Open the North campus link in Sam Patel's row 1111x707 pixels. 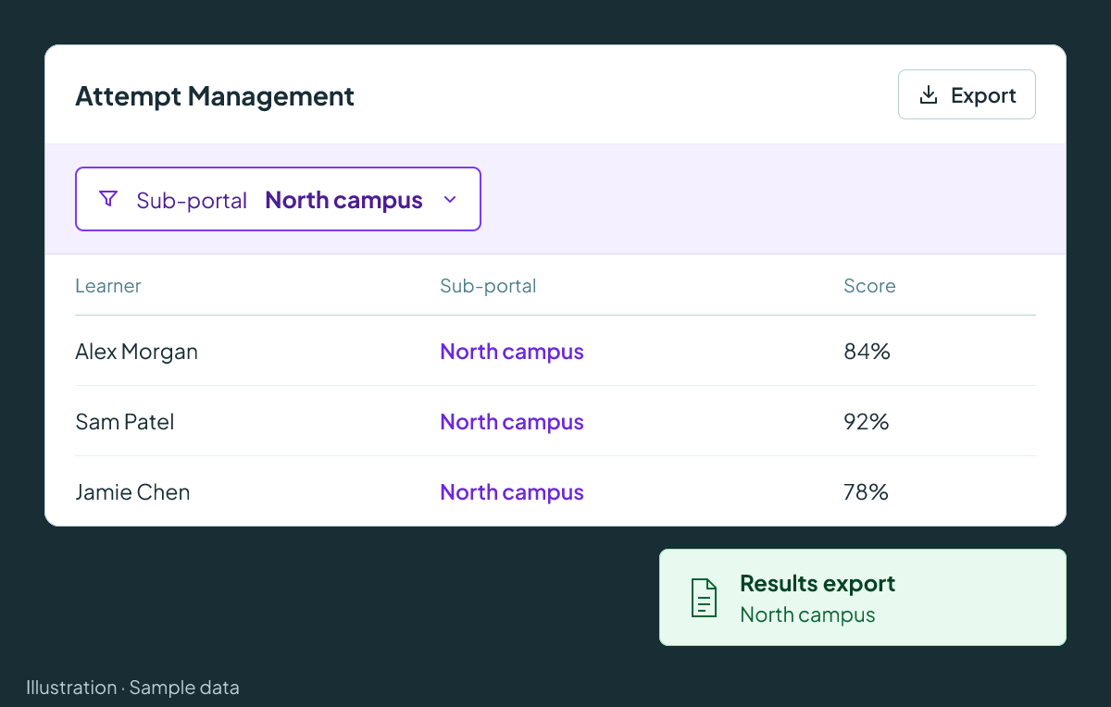click(512, 422)
